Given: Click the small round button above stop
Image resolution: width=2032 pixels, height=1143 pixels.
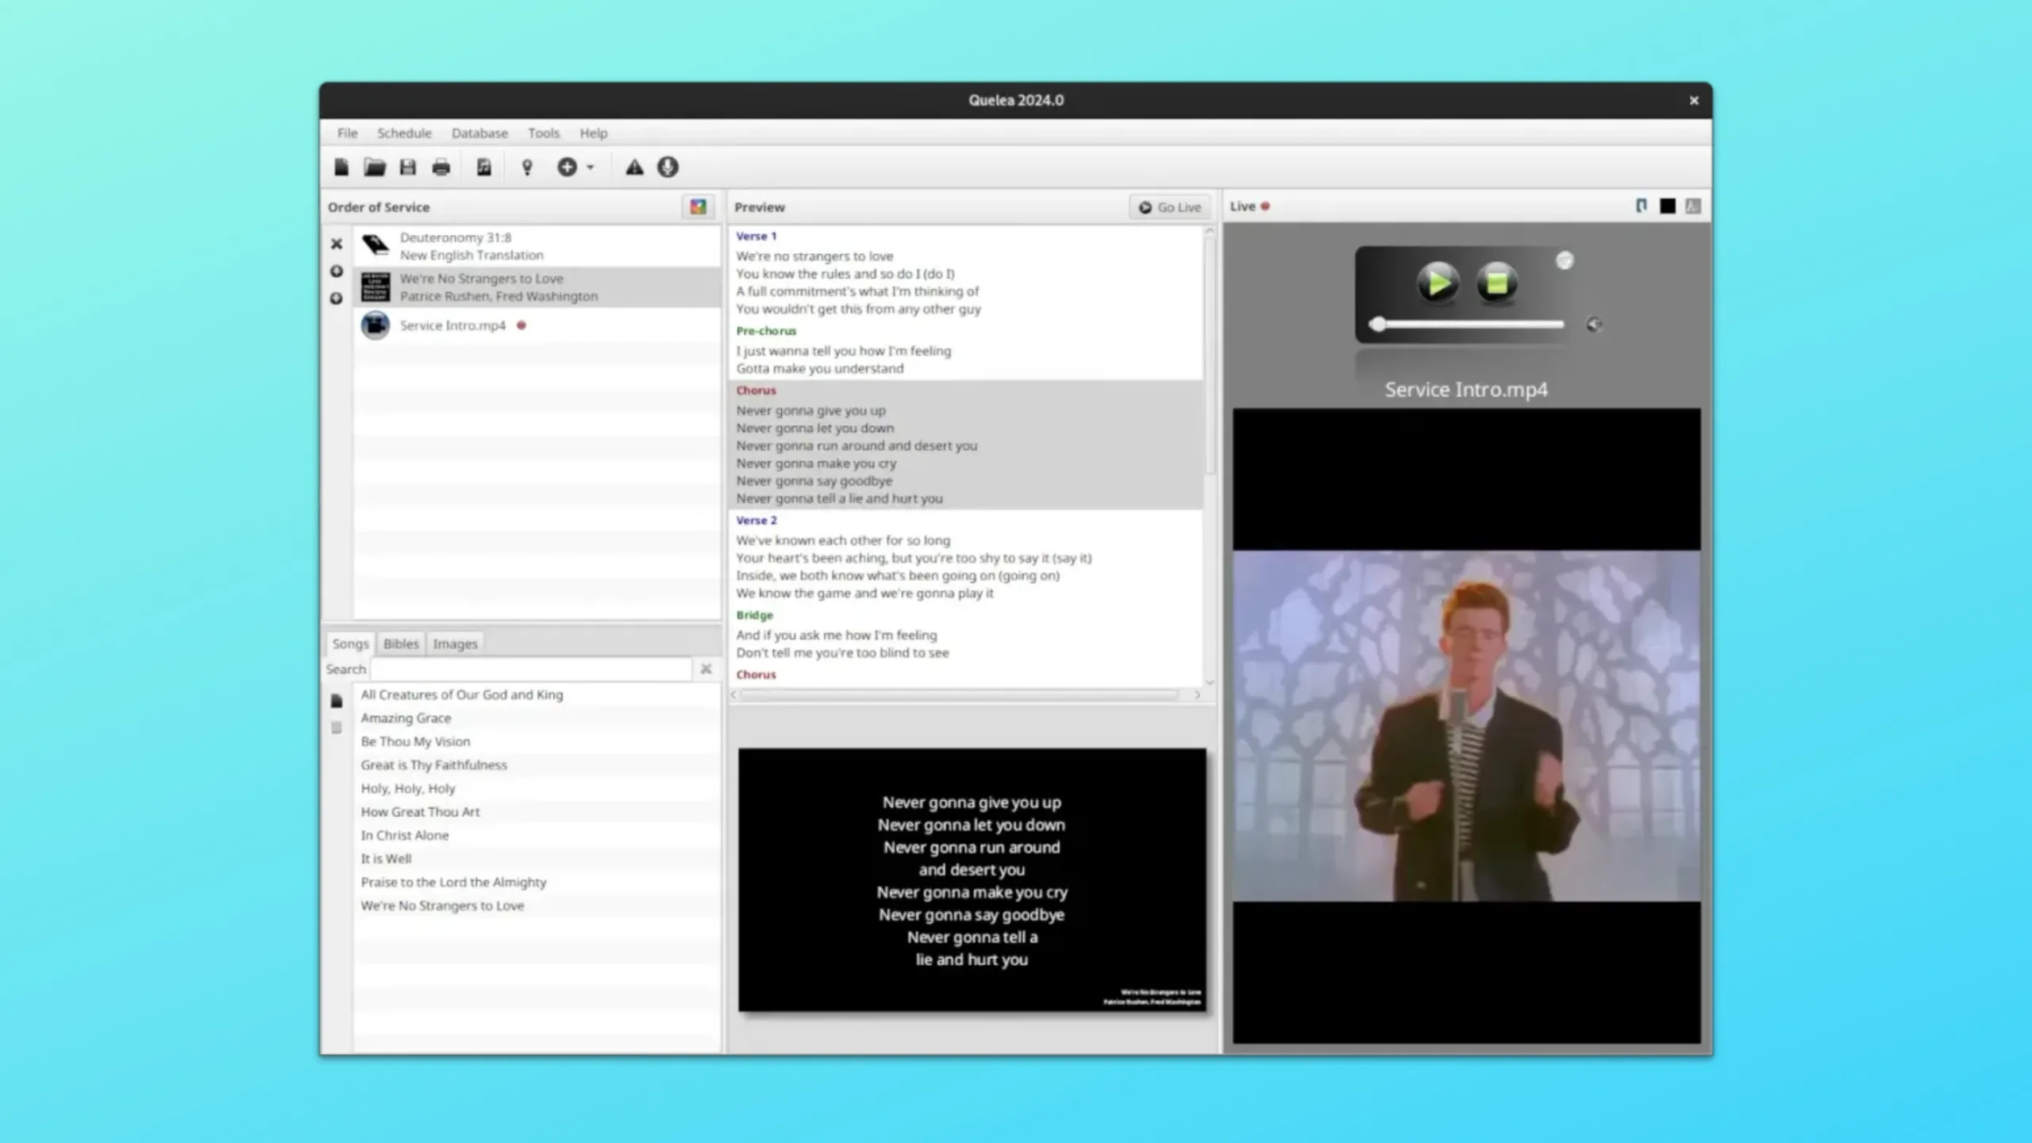Looking at the screenshot, I should pos(1564,261).
